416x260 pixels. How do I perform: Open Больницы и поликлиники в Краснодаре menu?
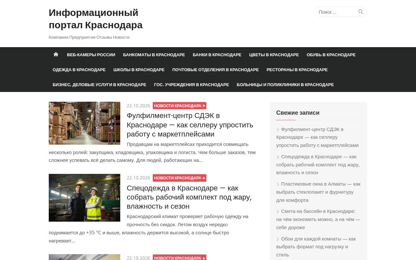pyautogui.click(x=285, y=84)
